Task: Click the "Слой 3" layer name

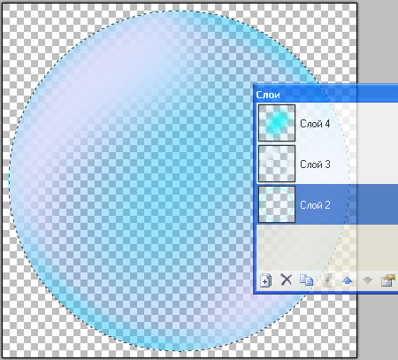Action: pos(315,165)
